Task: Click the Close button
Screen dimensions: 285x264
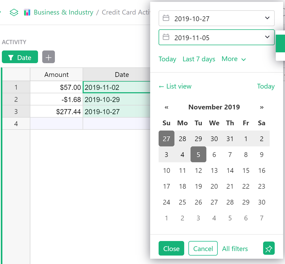Action: click(171, 248)
